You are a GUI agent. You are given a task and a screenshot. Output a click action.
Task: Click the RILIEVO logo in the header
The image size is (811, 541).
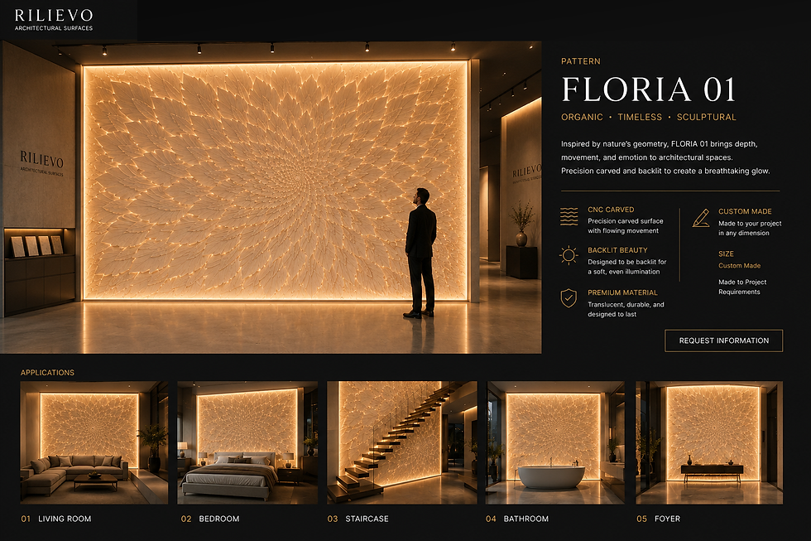(54, 15)
